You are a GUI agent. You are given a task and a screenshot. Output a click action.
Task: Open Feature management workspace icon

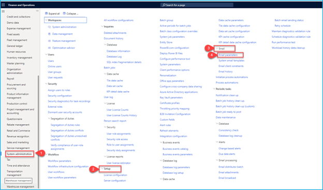pyautogui.click(x=49, y=41)
